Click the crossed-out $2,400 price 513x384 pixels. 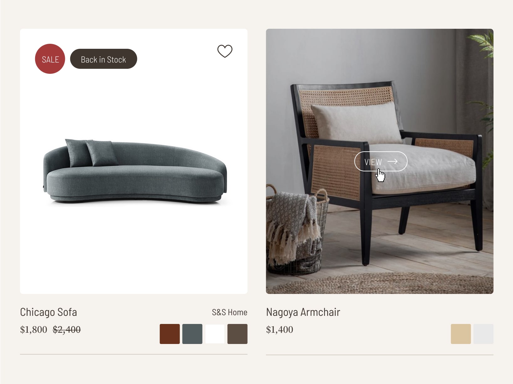pos(67,330)
